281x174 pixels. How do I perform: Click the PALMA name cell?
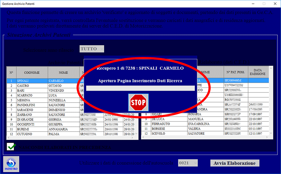pos(64,134)
